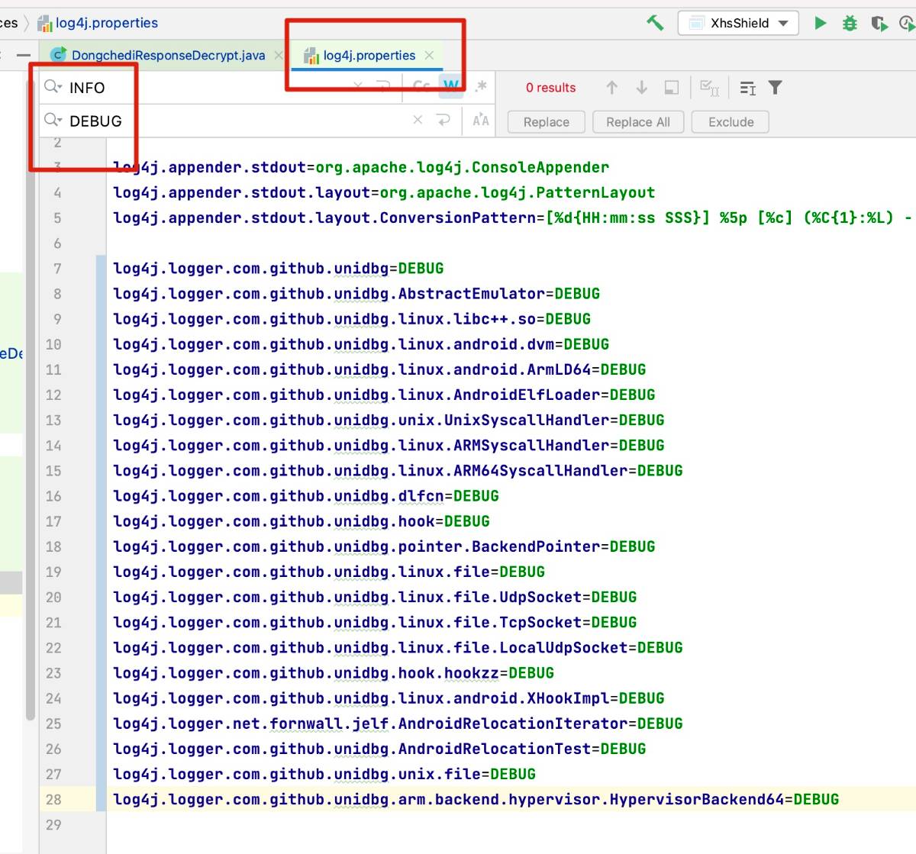The width and height of the screenshot is (916, 854).
Task: Click the AbstractEmulator=DEBUG line
Action: pos(356,294)
